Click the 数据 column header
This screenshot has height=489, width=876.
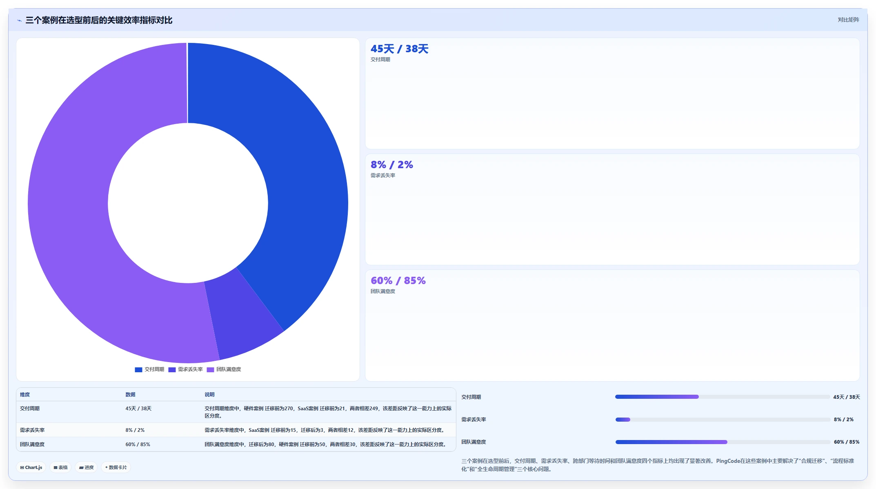tap(130, 395)
